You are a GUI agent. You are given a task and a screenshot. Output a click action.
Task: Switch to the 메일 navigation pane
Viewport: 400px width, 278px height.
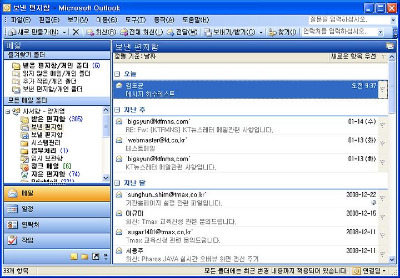(x=57, y=194)
